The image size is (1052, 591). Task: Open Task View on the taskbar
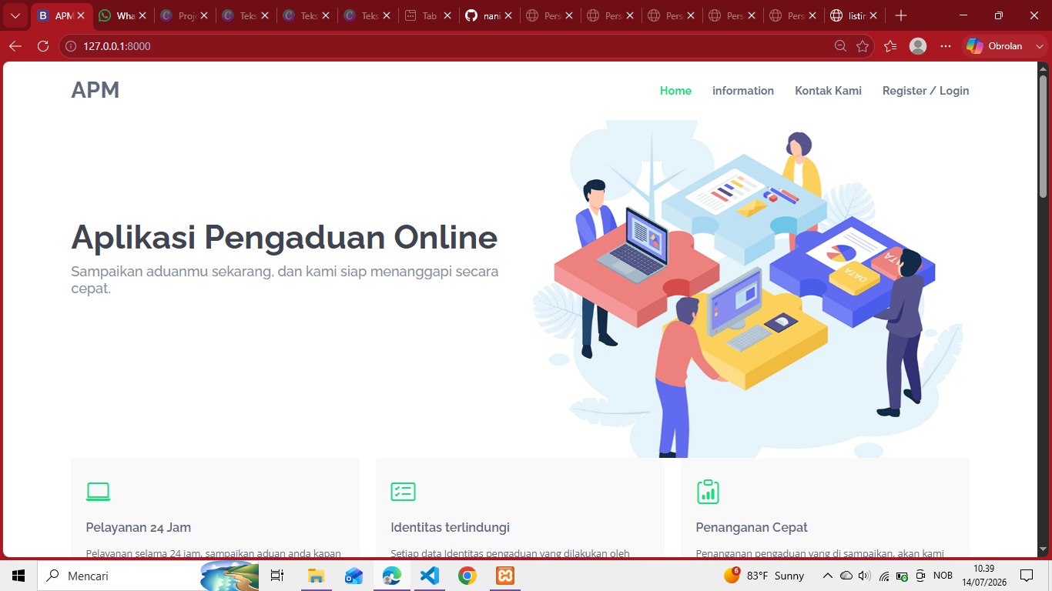(x=277, y=576)
